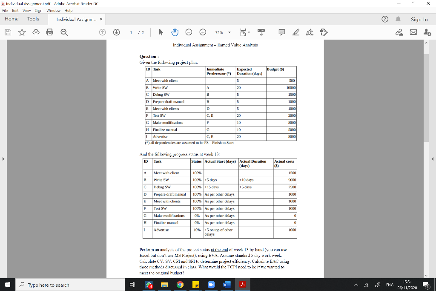Open the page-fit options dropdown arrow

click(x=249, y=32)
